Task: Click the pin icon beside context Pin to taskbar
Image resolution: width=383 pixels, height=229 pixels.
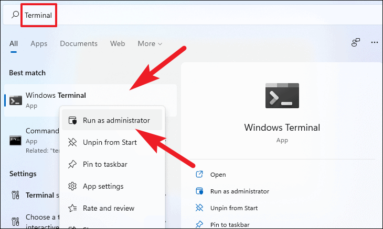Action: (72, 164)
